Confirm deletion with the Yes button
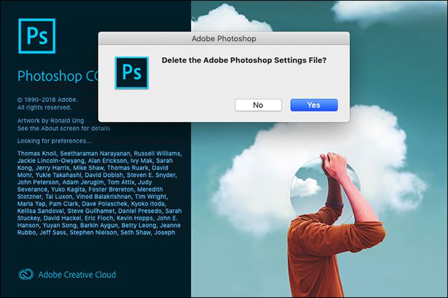Viewport: 448px width, 298px height. (x=314, y=105)
